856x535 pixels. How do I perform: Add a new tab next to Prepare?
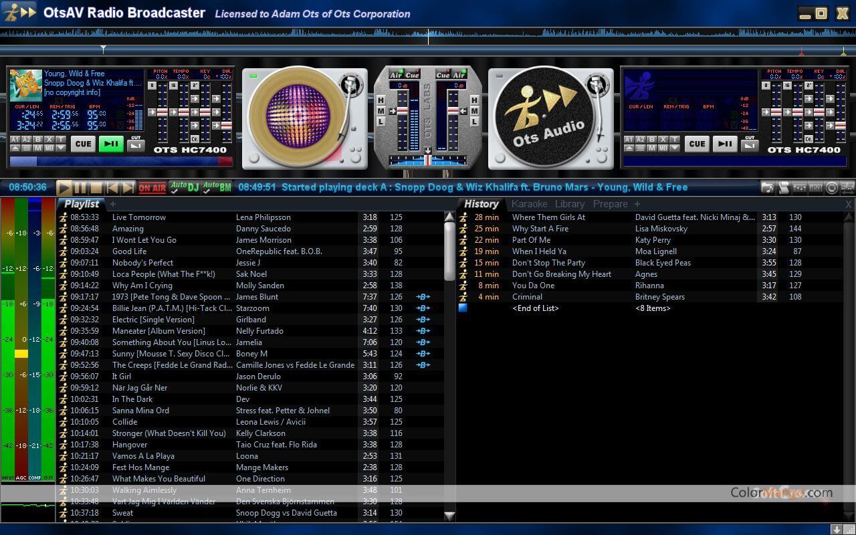(637, 204)
